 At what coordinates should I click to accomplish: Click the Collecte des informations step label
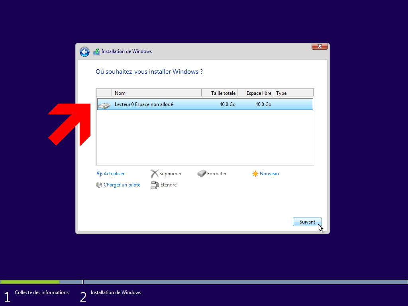point(41,292)
